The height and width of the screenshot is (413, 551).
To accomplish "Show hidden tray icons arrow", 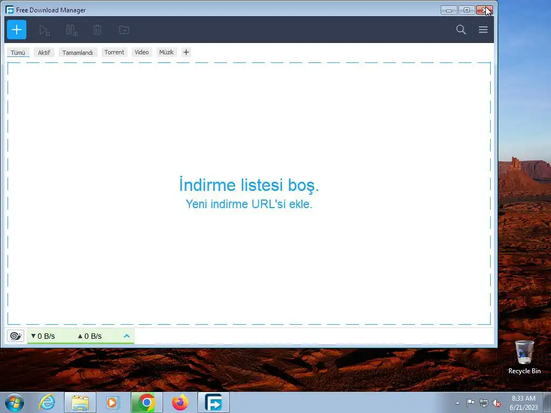I will (457, 403).
